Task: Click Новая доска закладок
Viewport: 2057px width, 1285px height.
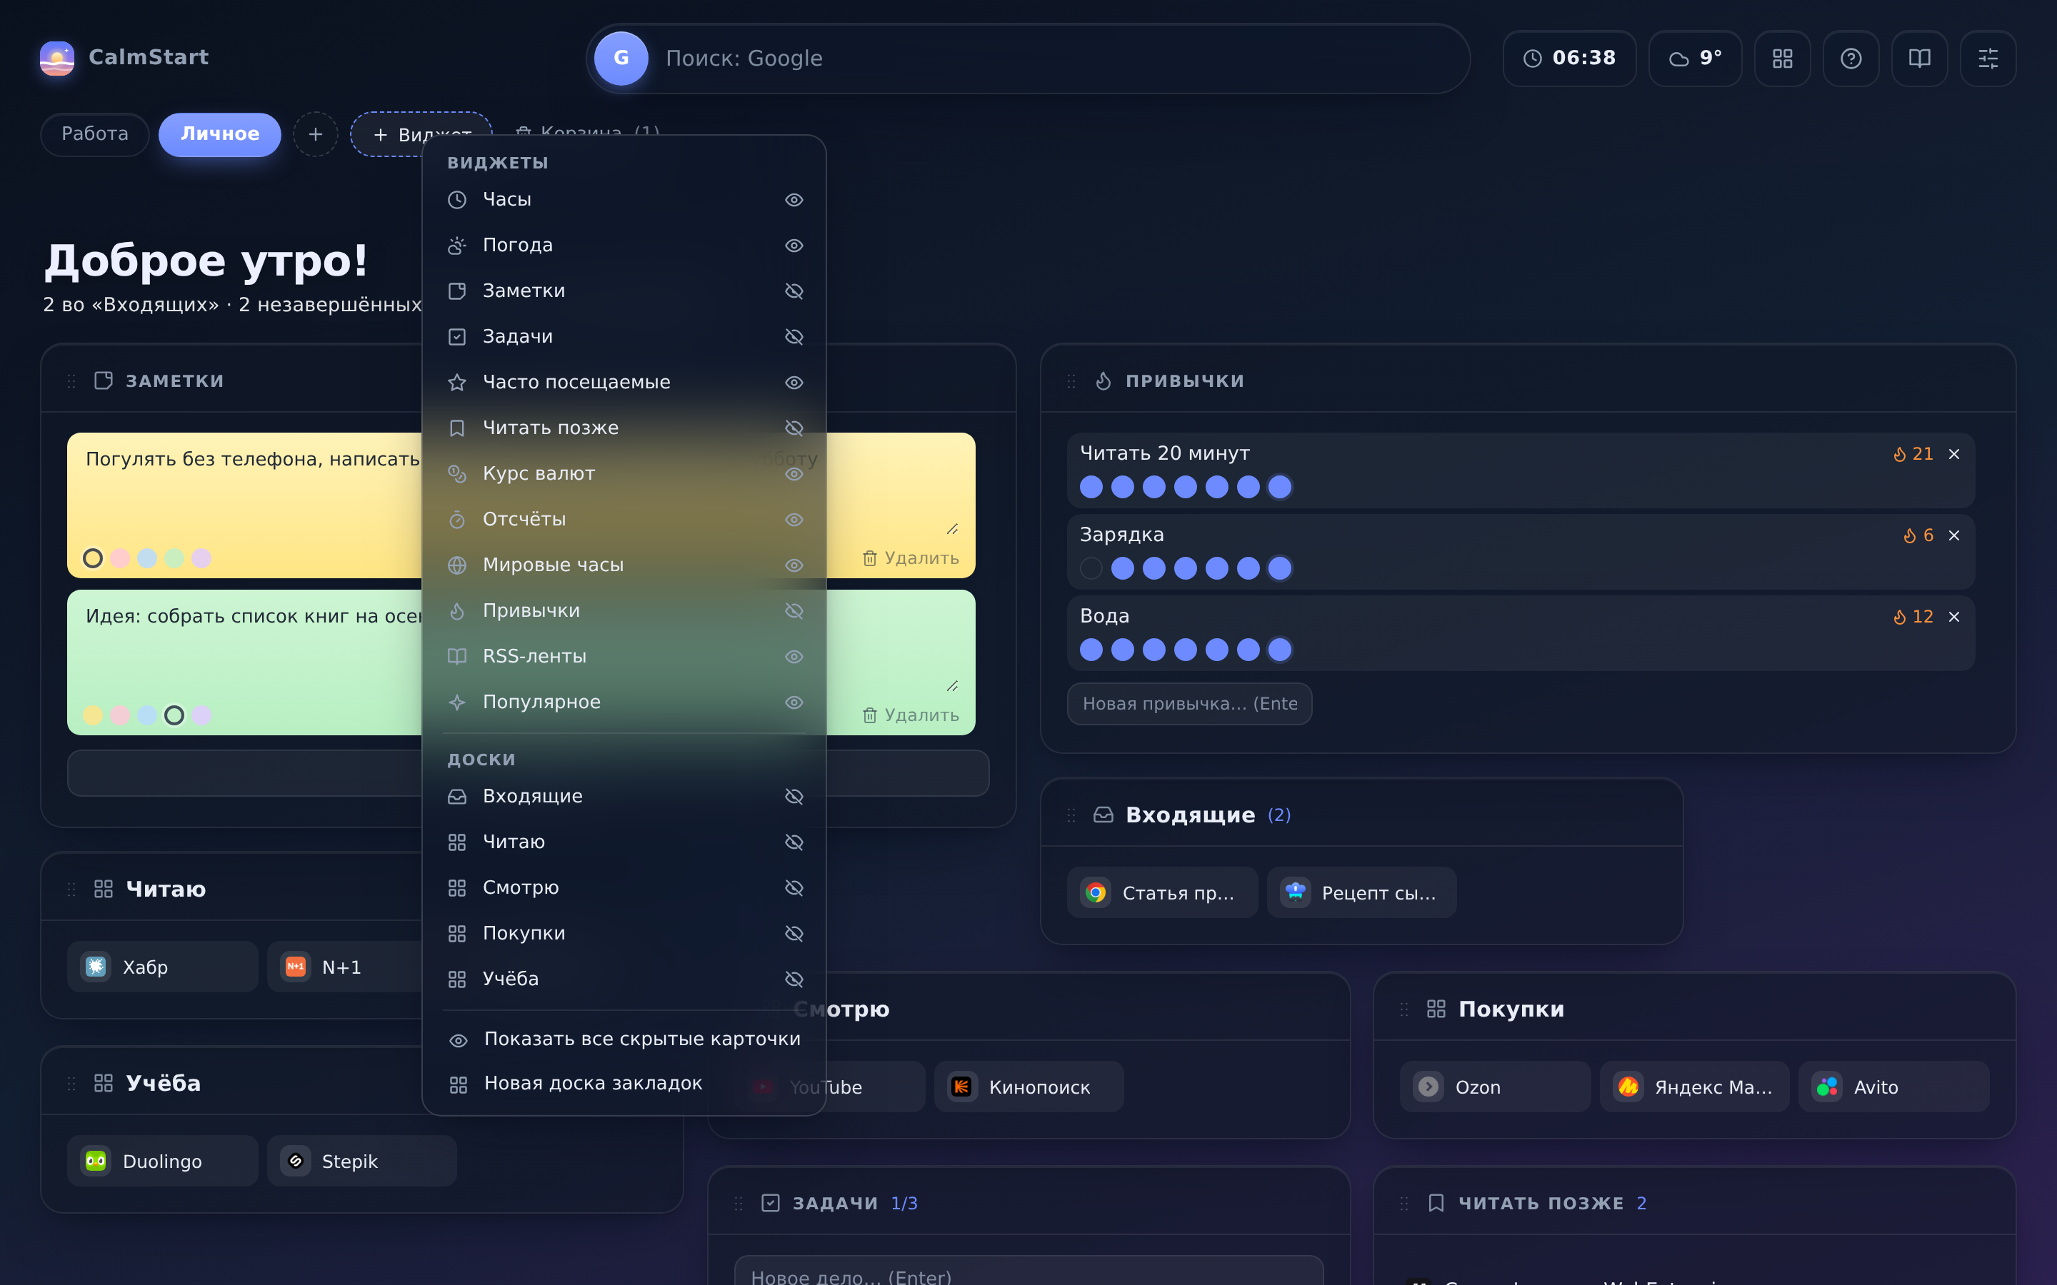Action: pos(624,1084)
